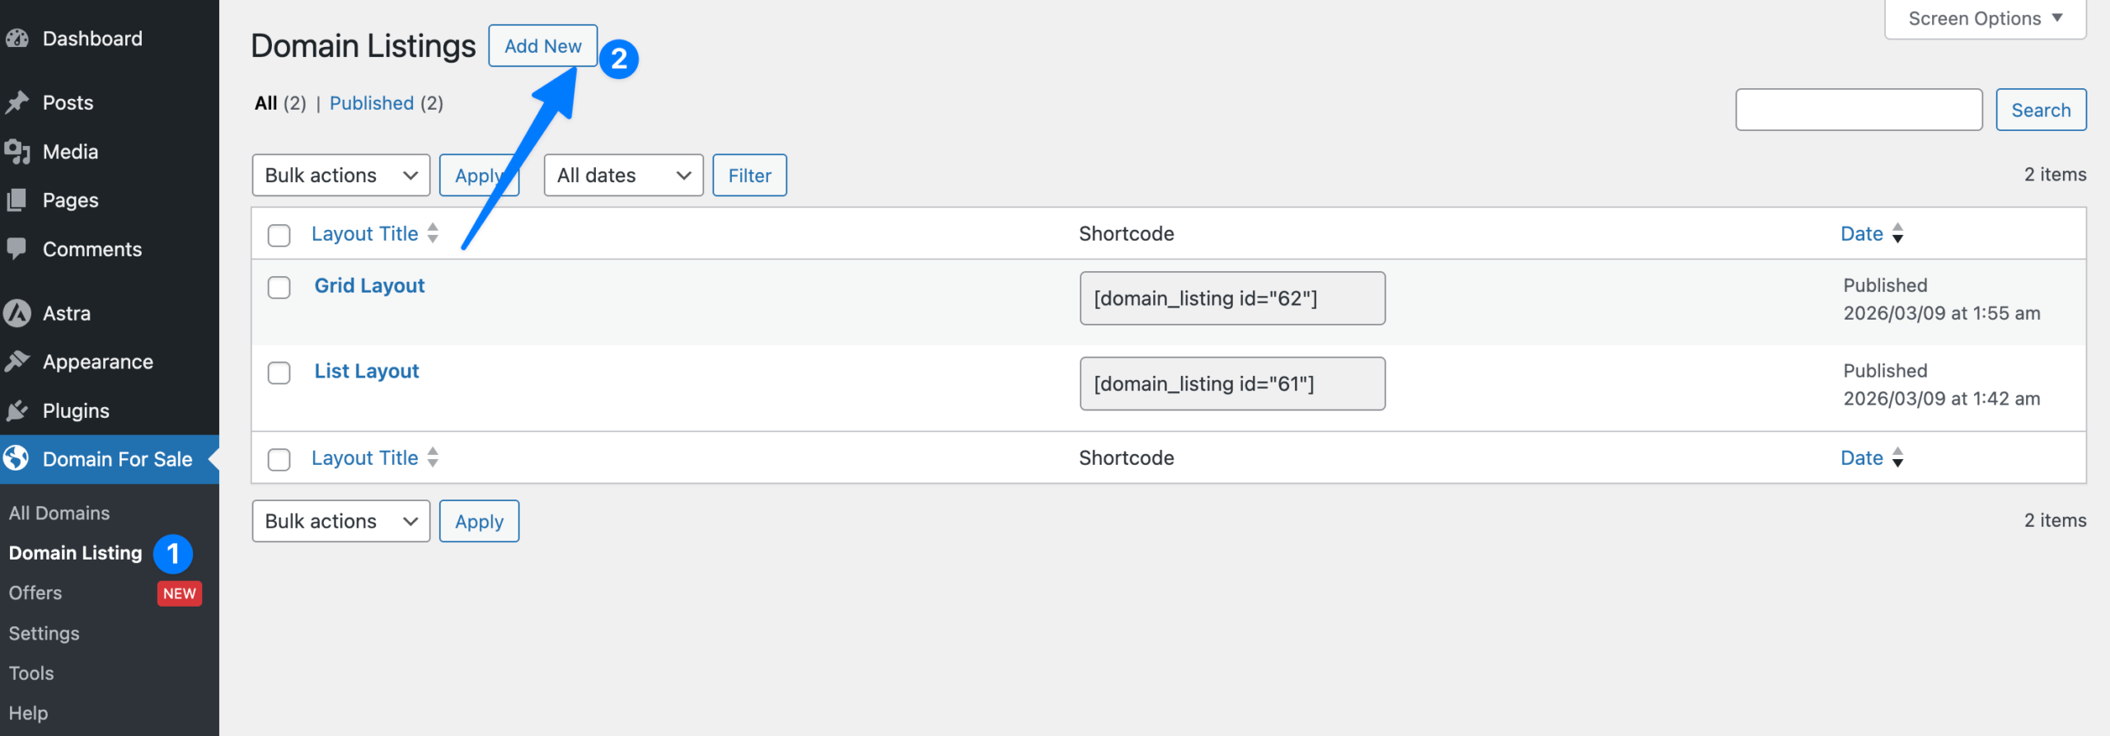Screen dimensions: 2110x736
Task: Click the Appearance paintbrush icon
Action: [x=16, y=362]
